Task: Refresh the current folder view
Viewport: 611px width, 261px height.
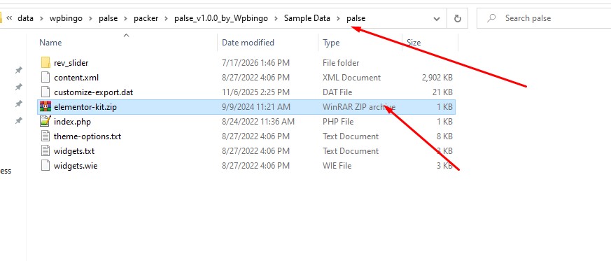Action: [458, 18]
